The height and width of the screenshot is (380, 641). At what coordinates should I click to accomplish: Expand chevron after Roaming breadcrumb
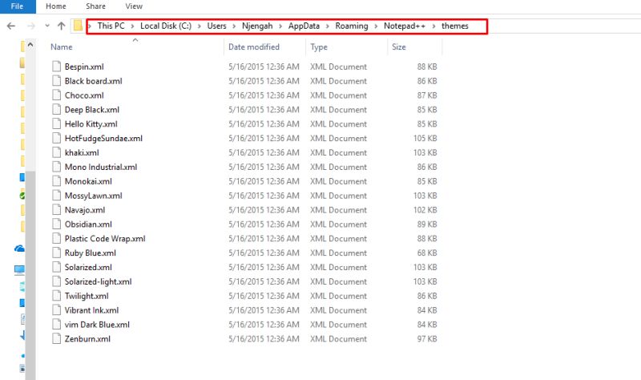coord(376,26)
